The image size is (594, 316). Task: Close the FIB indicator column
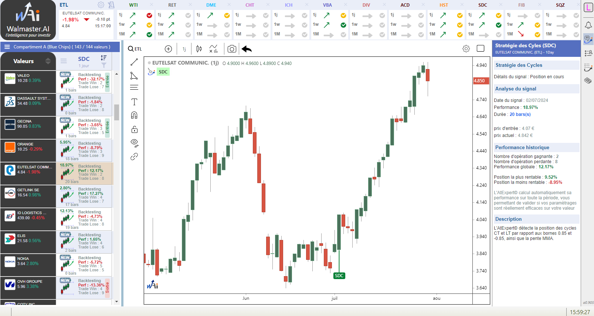coord(540,5)
